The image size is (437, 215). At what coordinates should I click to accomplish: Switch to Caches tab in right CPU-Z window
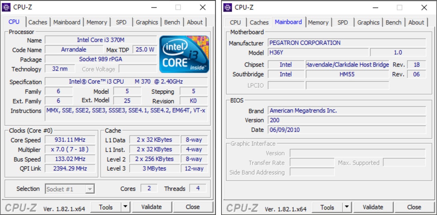coord(259,22)
